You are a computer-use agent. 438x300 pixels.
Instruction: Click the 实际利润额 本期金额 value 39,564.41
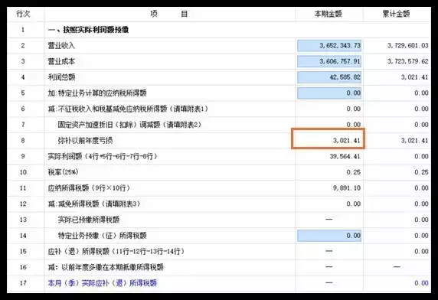(x=345, y=156)
